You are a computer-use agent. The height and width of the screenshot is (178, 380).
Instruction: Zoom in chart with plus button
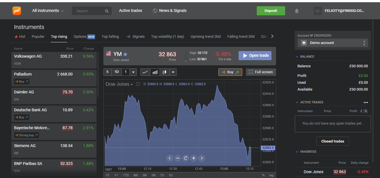coord(194,158)
